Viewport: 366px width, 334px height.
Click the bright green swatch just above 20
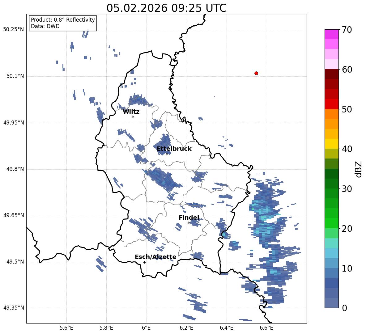(x=331, y=223)
